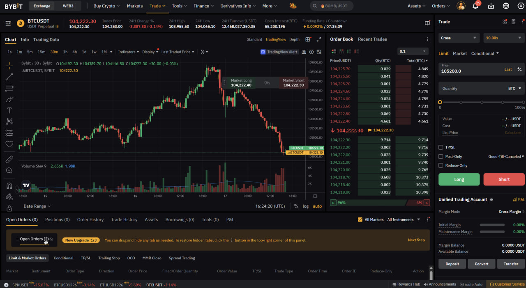
Task: Open the Markets menu
Action: coord(135,6)
